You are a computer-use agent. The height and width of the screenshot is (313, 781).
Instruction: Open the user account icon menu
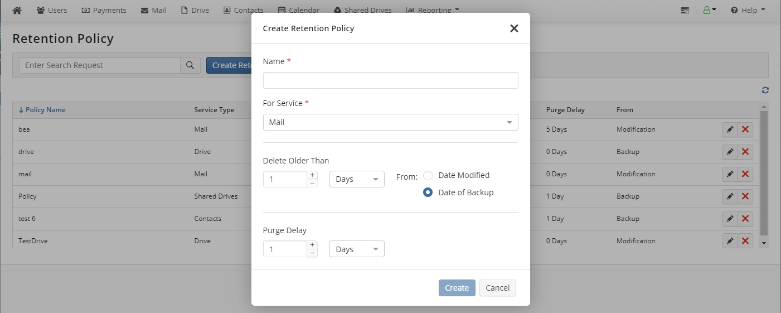click(709, 10)
